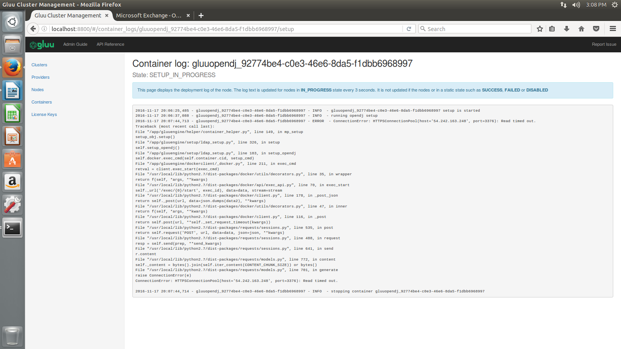Go to Firefox home page icon
The height and width of the screenshot is (349, 621).
[581, 29]
